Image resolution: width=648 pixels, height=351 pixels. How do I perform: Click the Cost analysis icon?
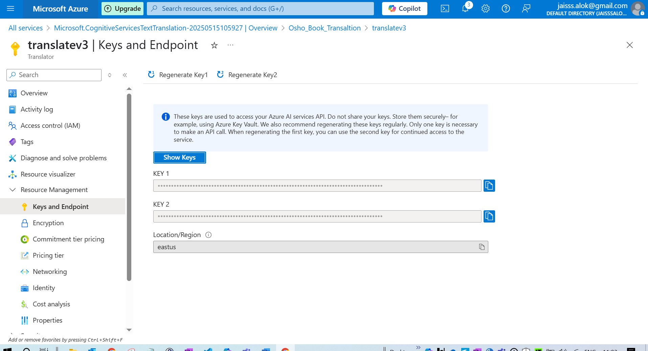pos(25,304)
